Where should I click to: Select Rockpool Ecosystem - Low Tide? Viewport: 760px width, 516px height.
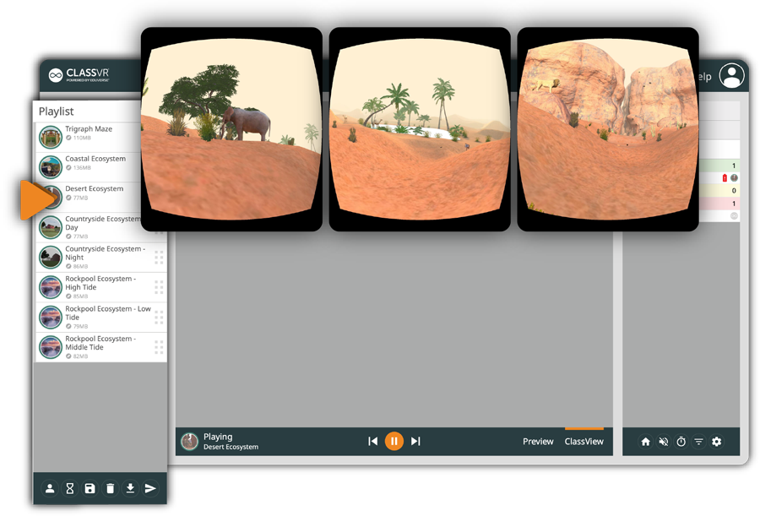coord(100,318)
